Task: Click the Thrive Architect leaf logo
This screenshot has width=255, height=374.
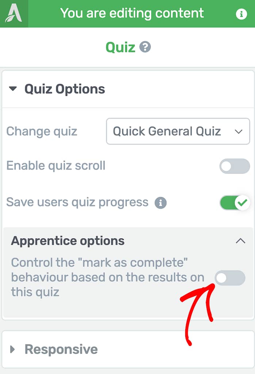Action: [x=14, y=14]
